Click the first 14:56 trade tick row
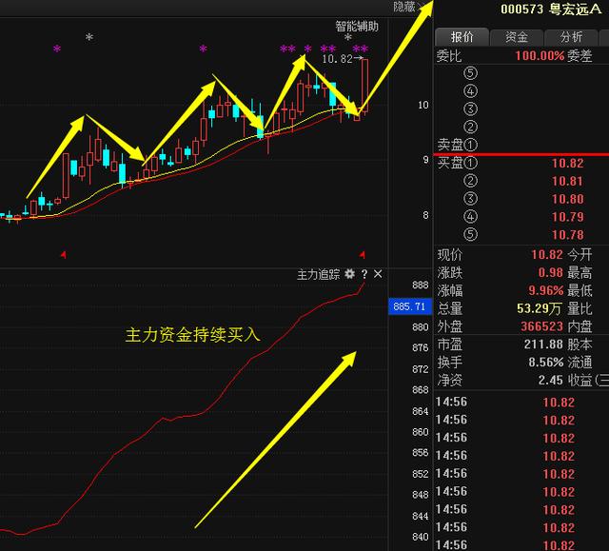The width and height of the screenshot is (609, 551). pyautogui.click(x=521, y=402)
